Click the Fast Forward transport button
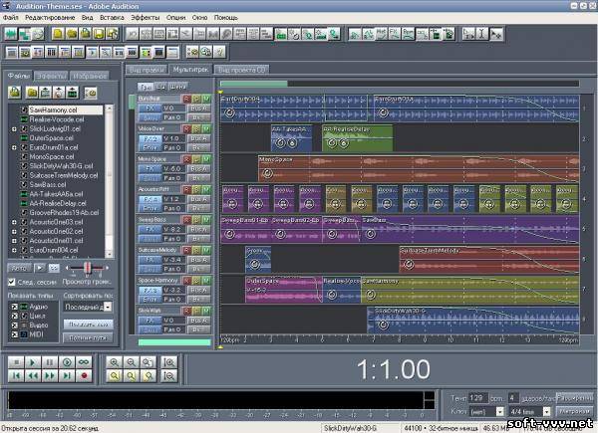 pos(50,376)
